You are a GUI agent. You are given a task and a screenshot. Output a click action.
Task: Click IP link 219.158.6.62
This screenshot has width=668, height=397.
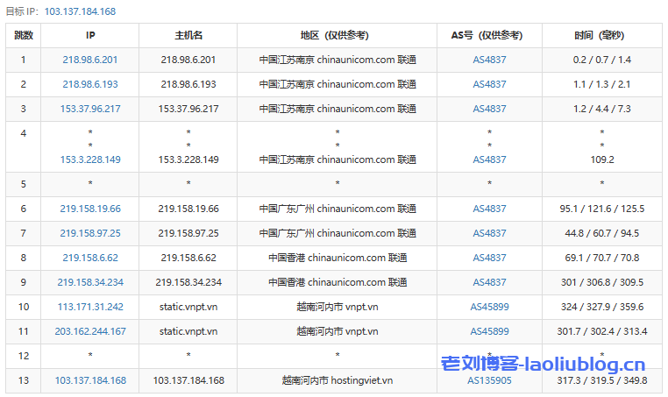click(90, 258)
